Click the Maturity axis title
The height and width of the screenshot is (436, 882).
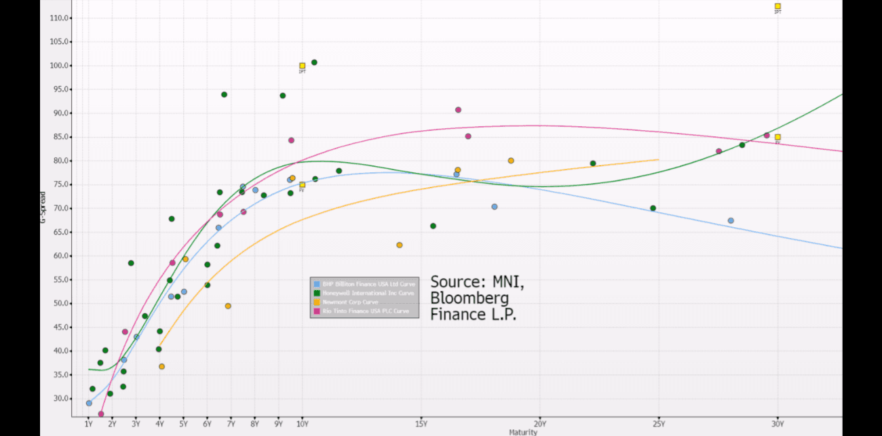click(523, 432)
